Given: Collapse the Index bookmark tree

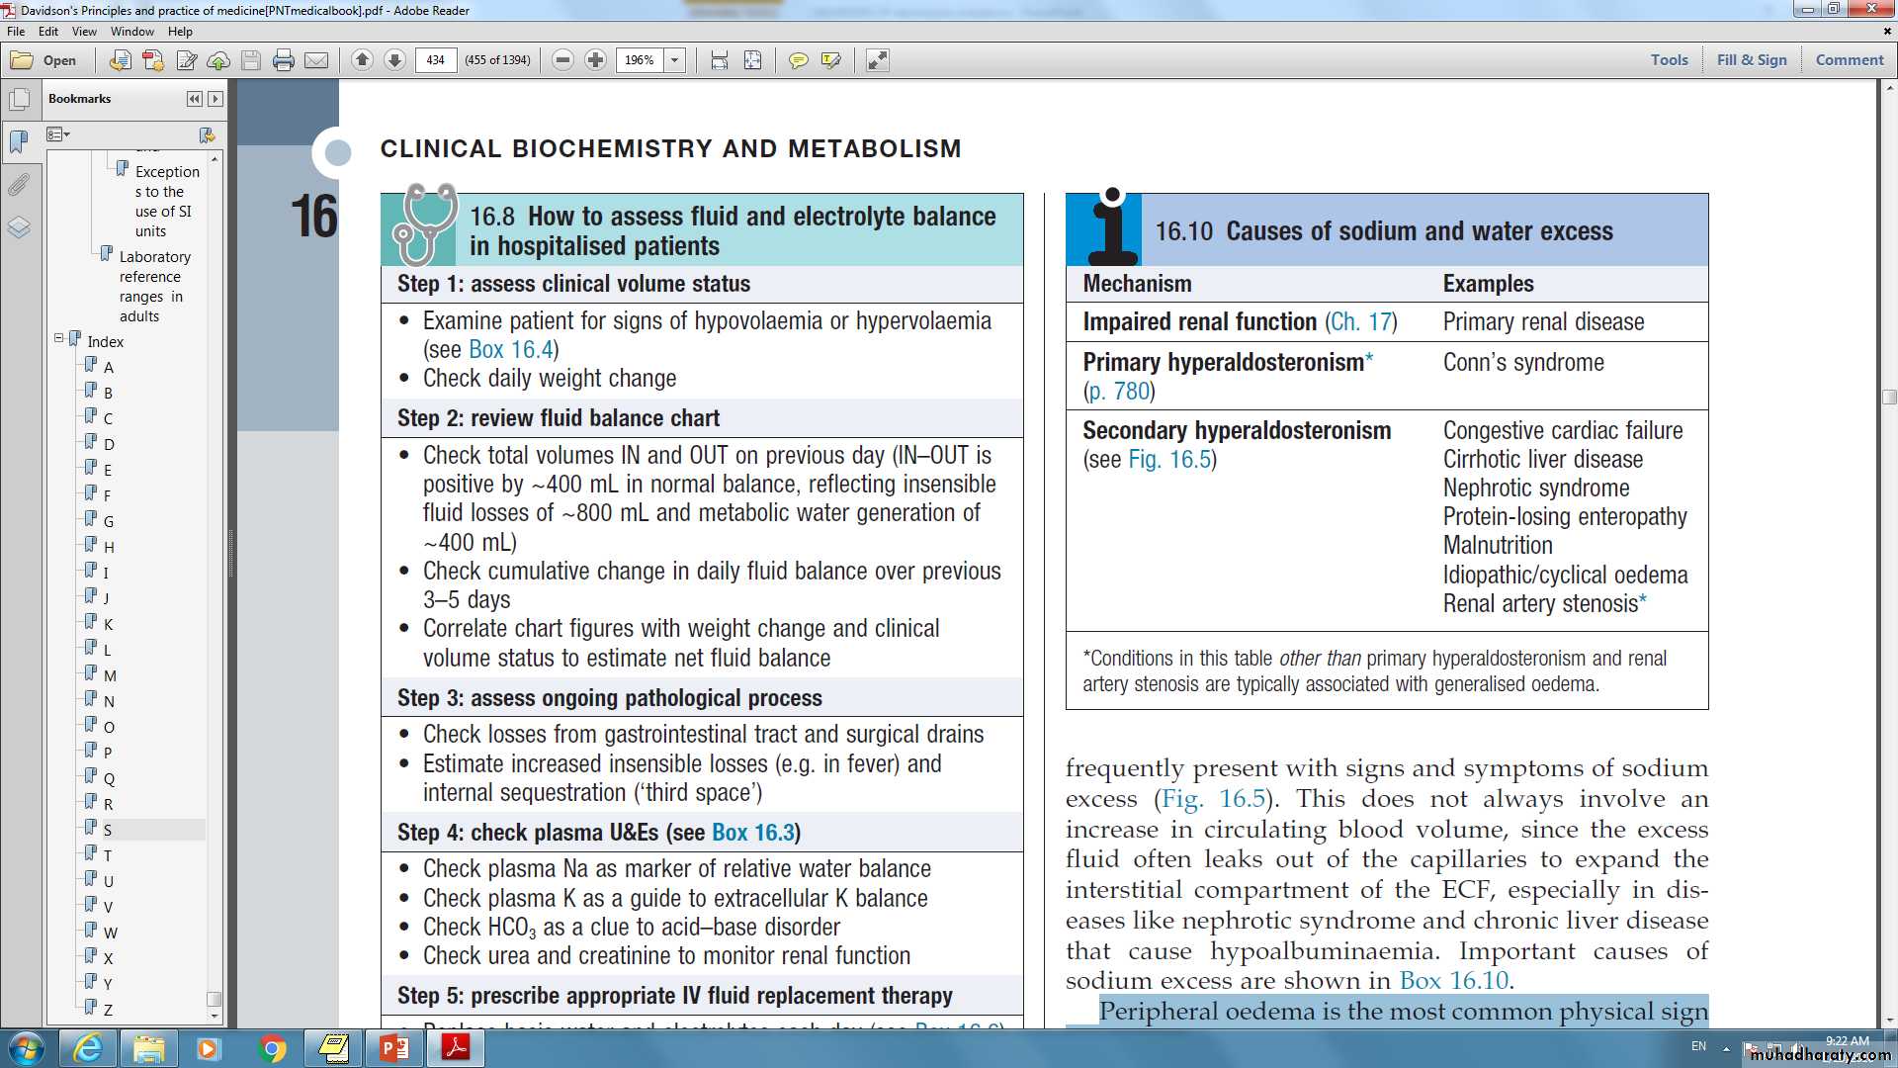Looking at the screenshot, I should point(58,338).
